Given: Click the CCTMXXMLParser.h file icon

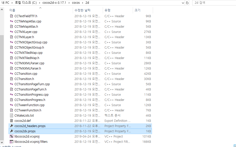Looking at the screenshot, I should click(x=11, y=69).
